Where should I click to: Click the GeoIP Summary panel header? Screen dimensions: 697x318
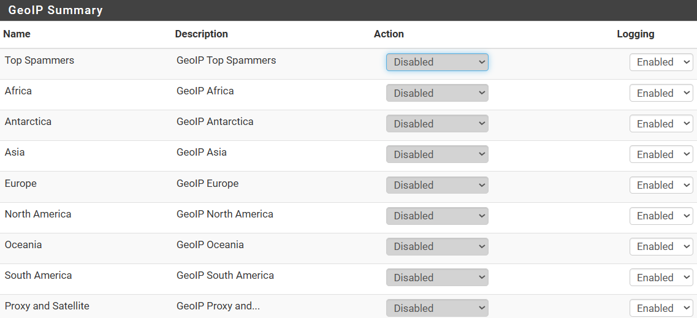pyautogui.click(x=348, y=10)
